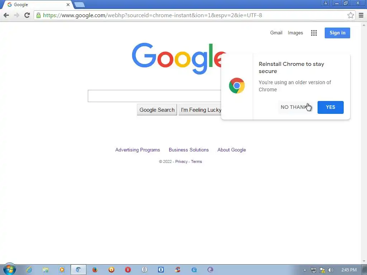Open the Chrome profile icon in the title bar
The image size is (367, 275).
click(325, 3)
